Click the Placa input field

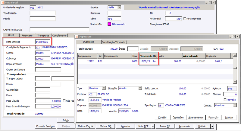[x=42, y=95]
